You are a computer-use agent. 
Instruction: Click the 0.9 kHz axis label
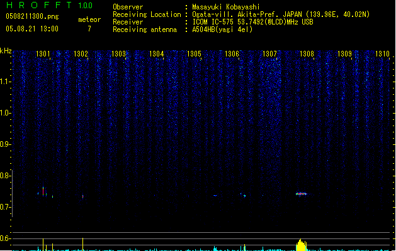(5, 144)
